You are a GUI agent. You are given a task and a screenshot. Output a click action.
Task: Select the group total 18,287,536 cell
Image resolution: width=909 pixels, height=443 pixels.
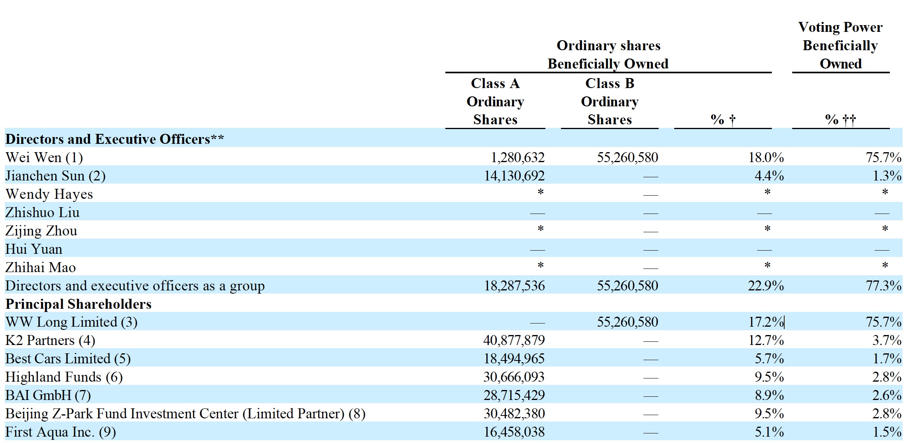[x=514, y=286]
